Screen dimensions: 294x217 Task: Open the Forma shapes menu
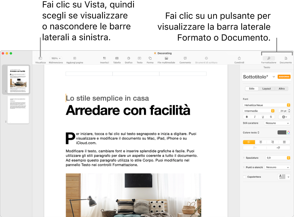(150, 58)
